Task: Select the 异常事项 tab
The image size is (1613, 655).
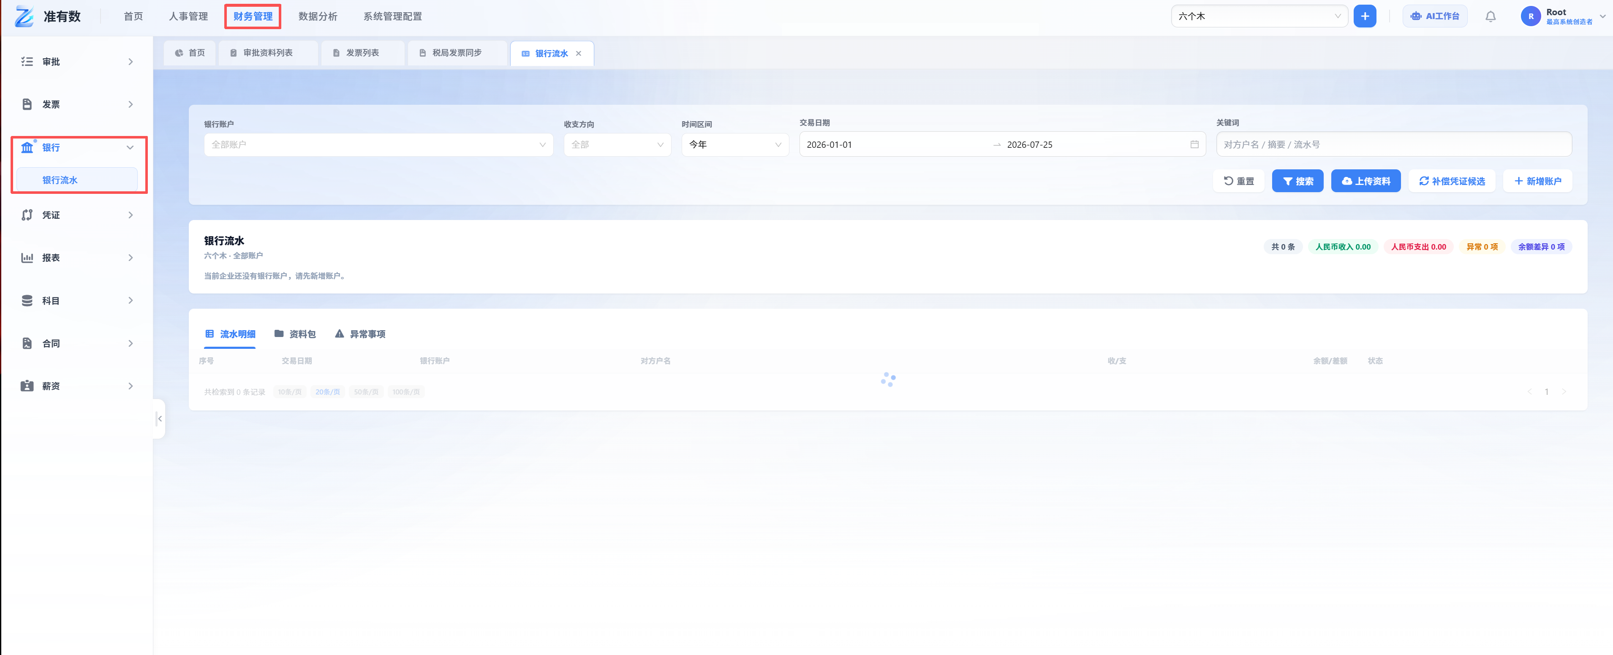Action: coord(360,334)
